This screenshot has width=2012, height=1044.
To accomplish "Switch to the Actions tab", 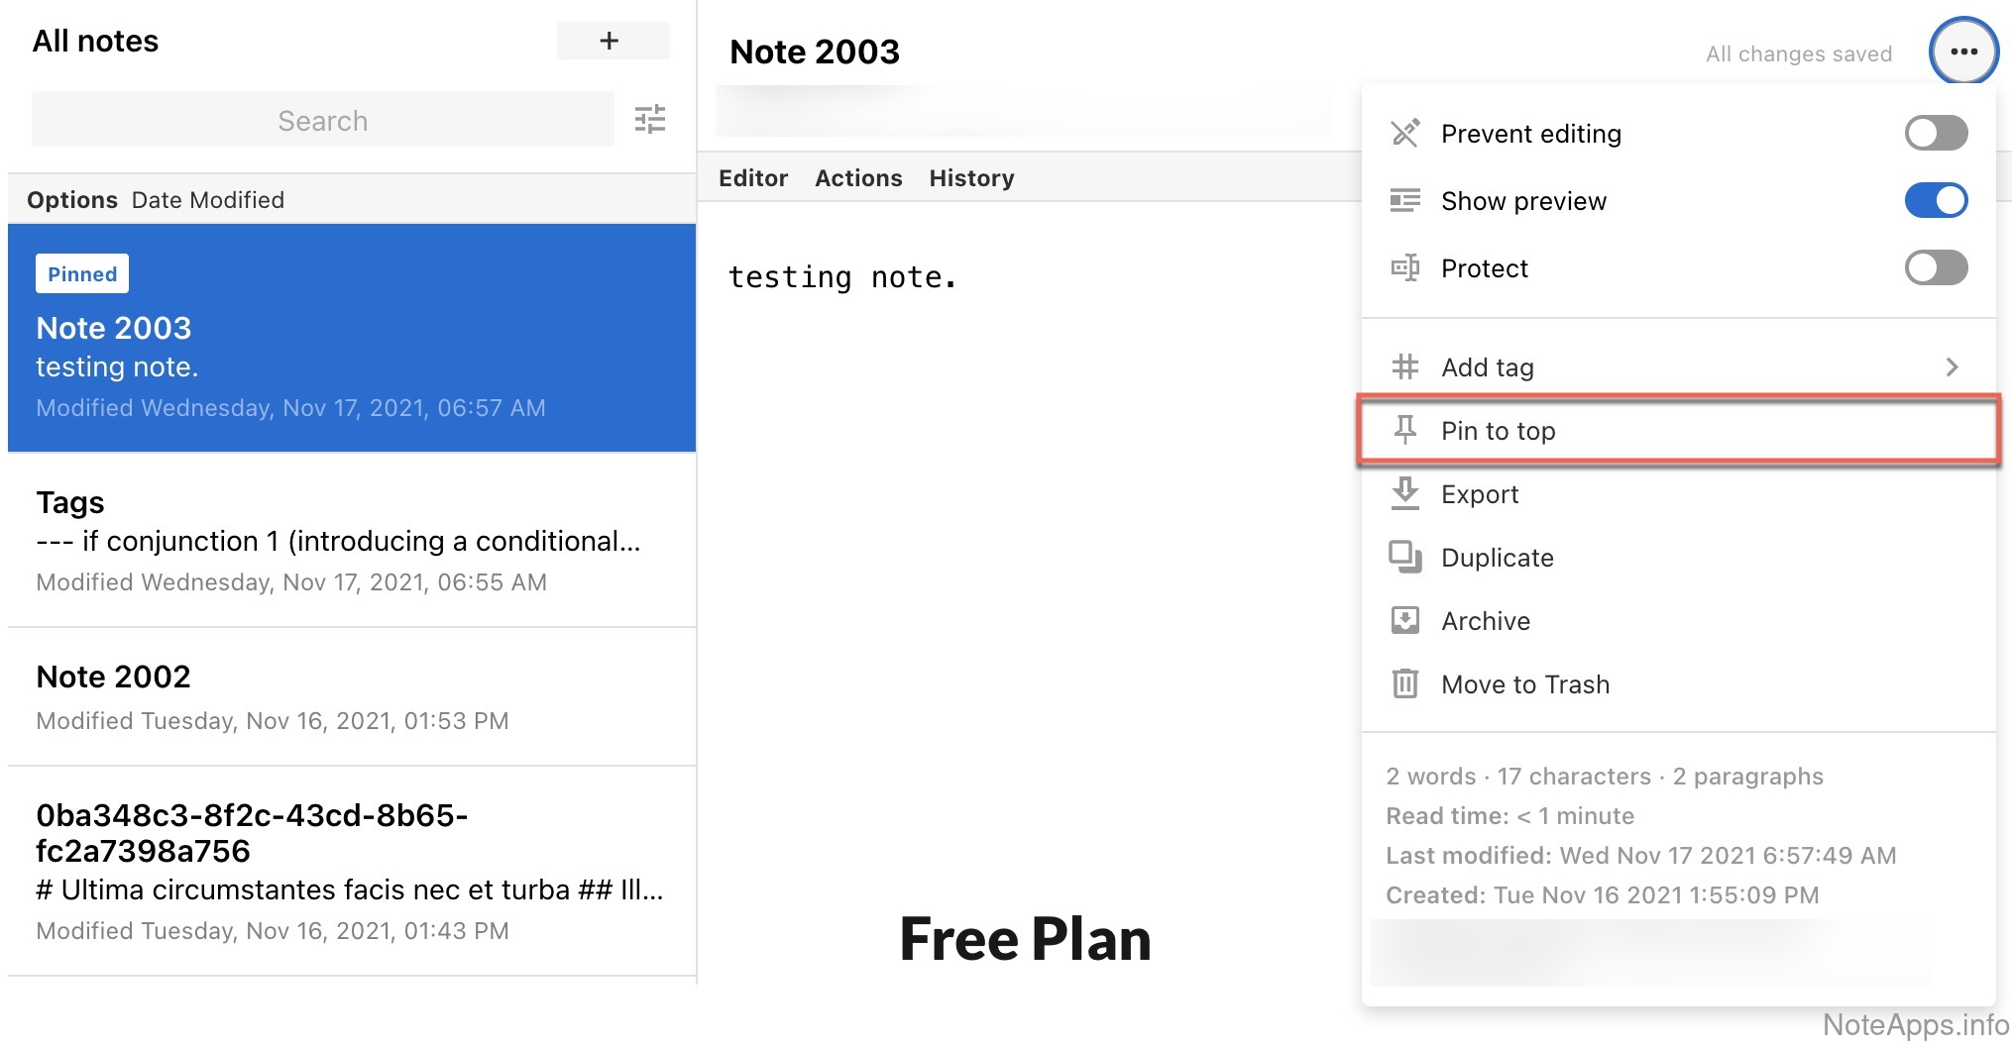I will pos(858,178).
